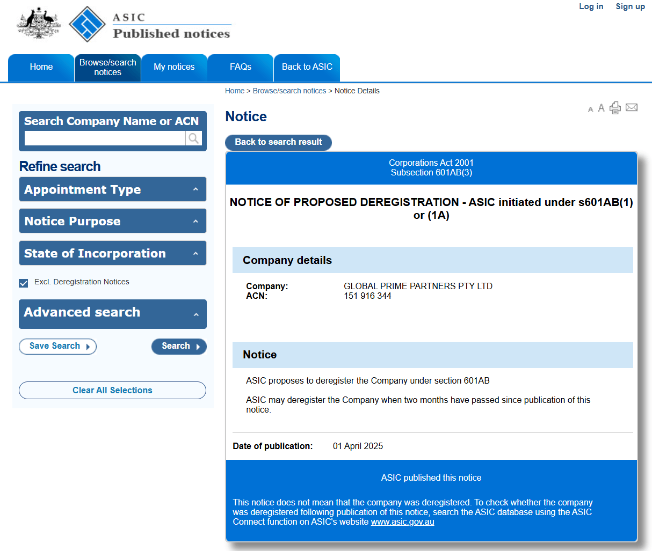The width and height of the screenshot is (652, 551).
Task: Click the Log in link
Action: [x=591, y=6]
